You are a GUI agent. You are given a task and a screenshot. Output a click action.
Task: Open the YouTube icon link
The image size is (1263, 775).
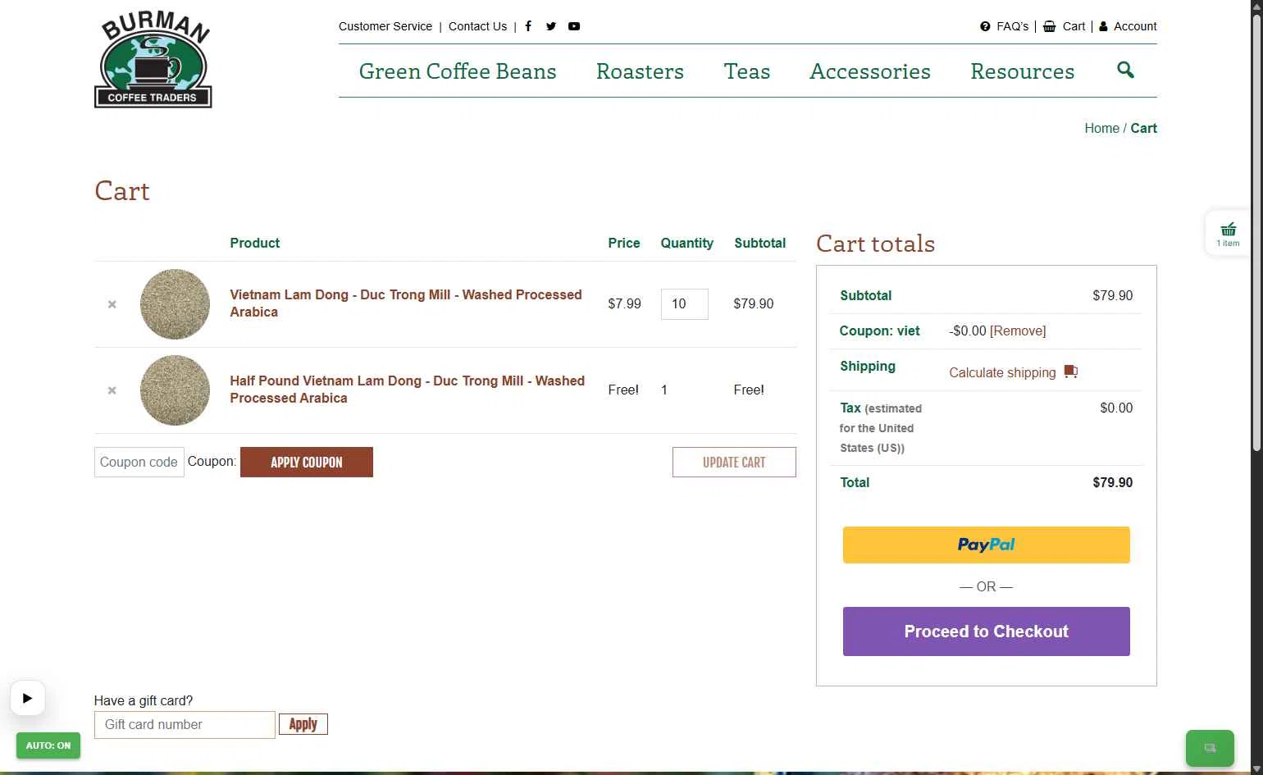[574, 26]
